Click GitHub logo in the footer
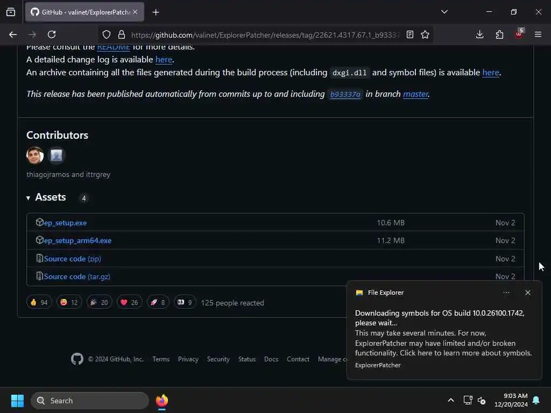 tap(77, 359)
